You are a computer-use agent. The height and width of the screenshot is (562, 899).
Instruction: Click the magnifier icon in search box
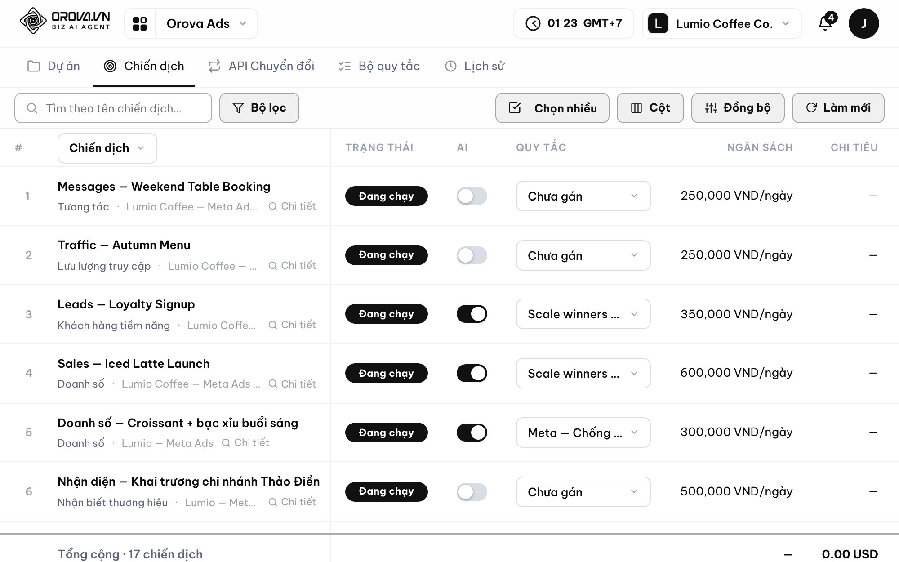point(32,108)
